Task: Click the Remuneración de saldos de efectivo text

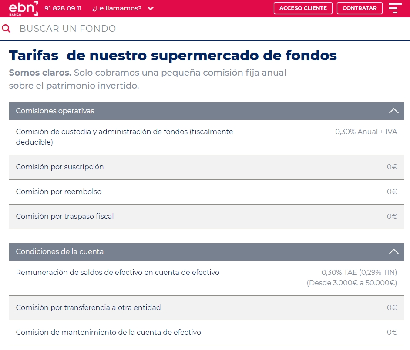Action: 118,272
